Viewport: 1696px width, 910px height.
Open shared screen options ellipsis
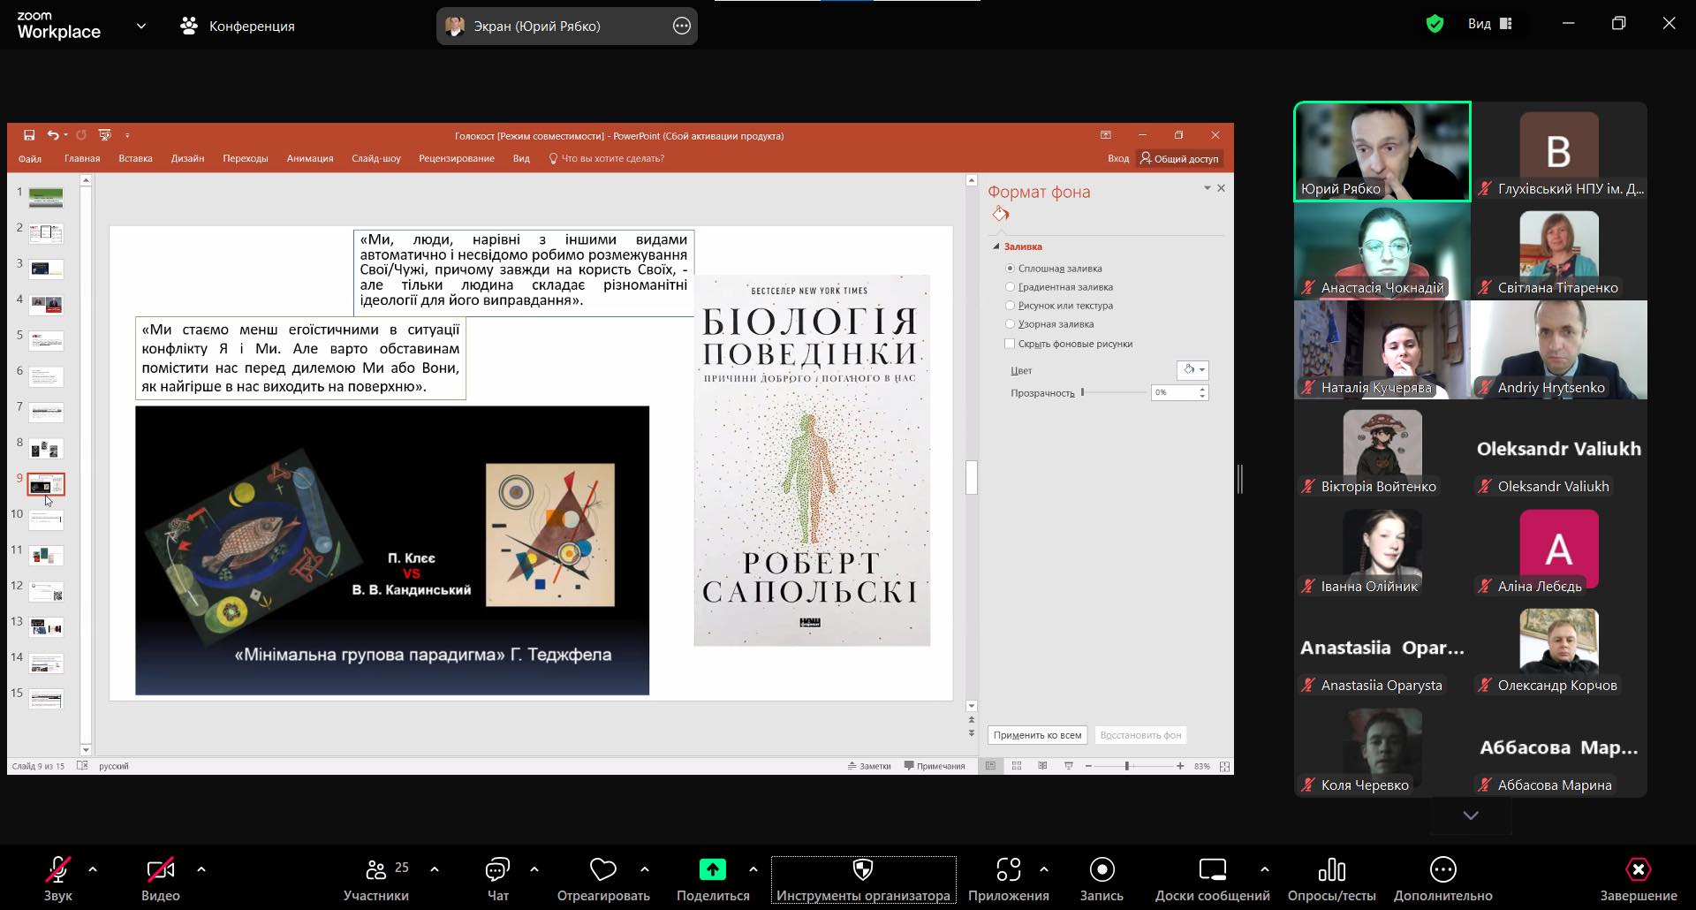point(681,26)
